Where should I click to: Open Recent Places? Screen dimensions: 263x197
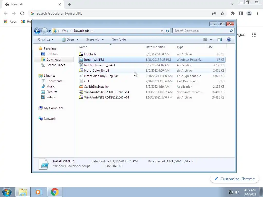[x=55, y=65]
